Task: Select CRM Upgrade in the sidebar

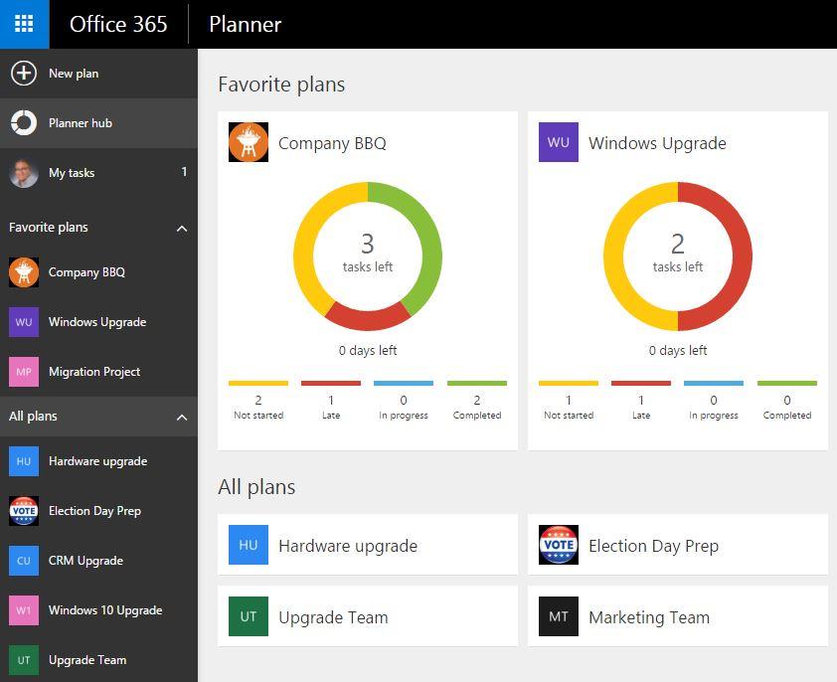Action: point(98,561)
